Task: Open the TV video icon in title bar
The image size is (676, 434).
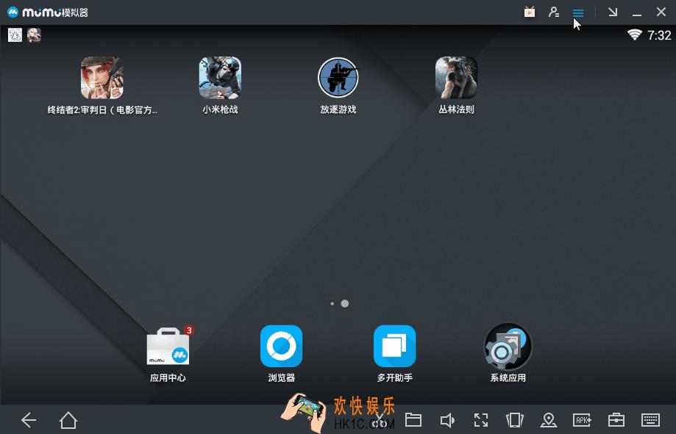Action: point(530,12)
